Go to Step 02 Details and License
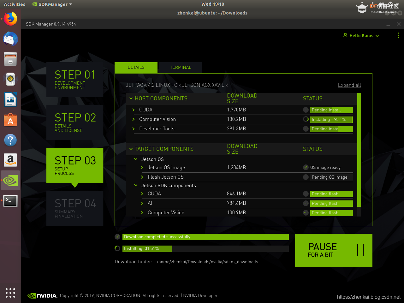This screenshot has width=404, height=303. [75, 122]
